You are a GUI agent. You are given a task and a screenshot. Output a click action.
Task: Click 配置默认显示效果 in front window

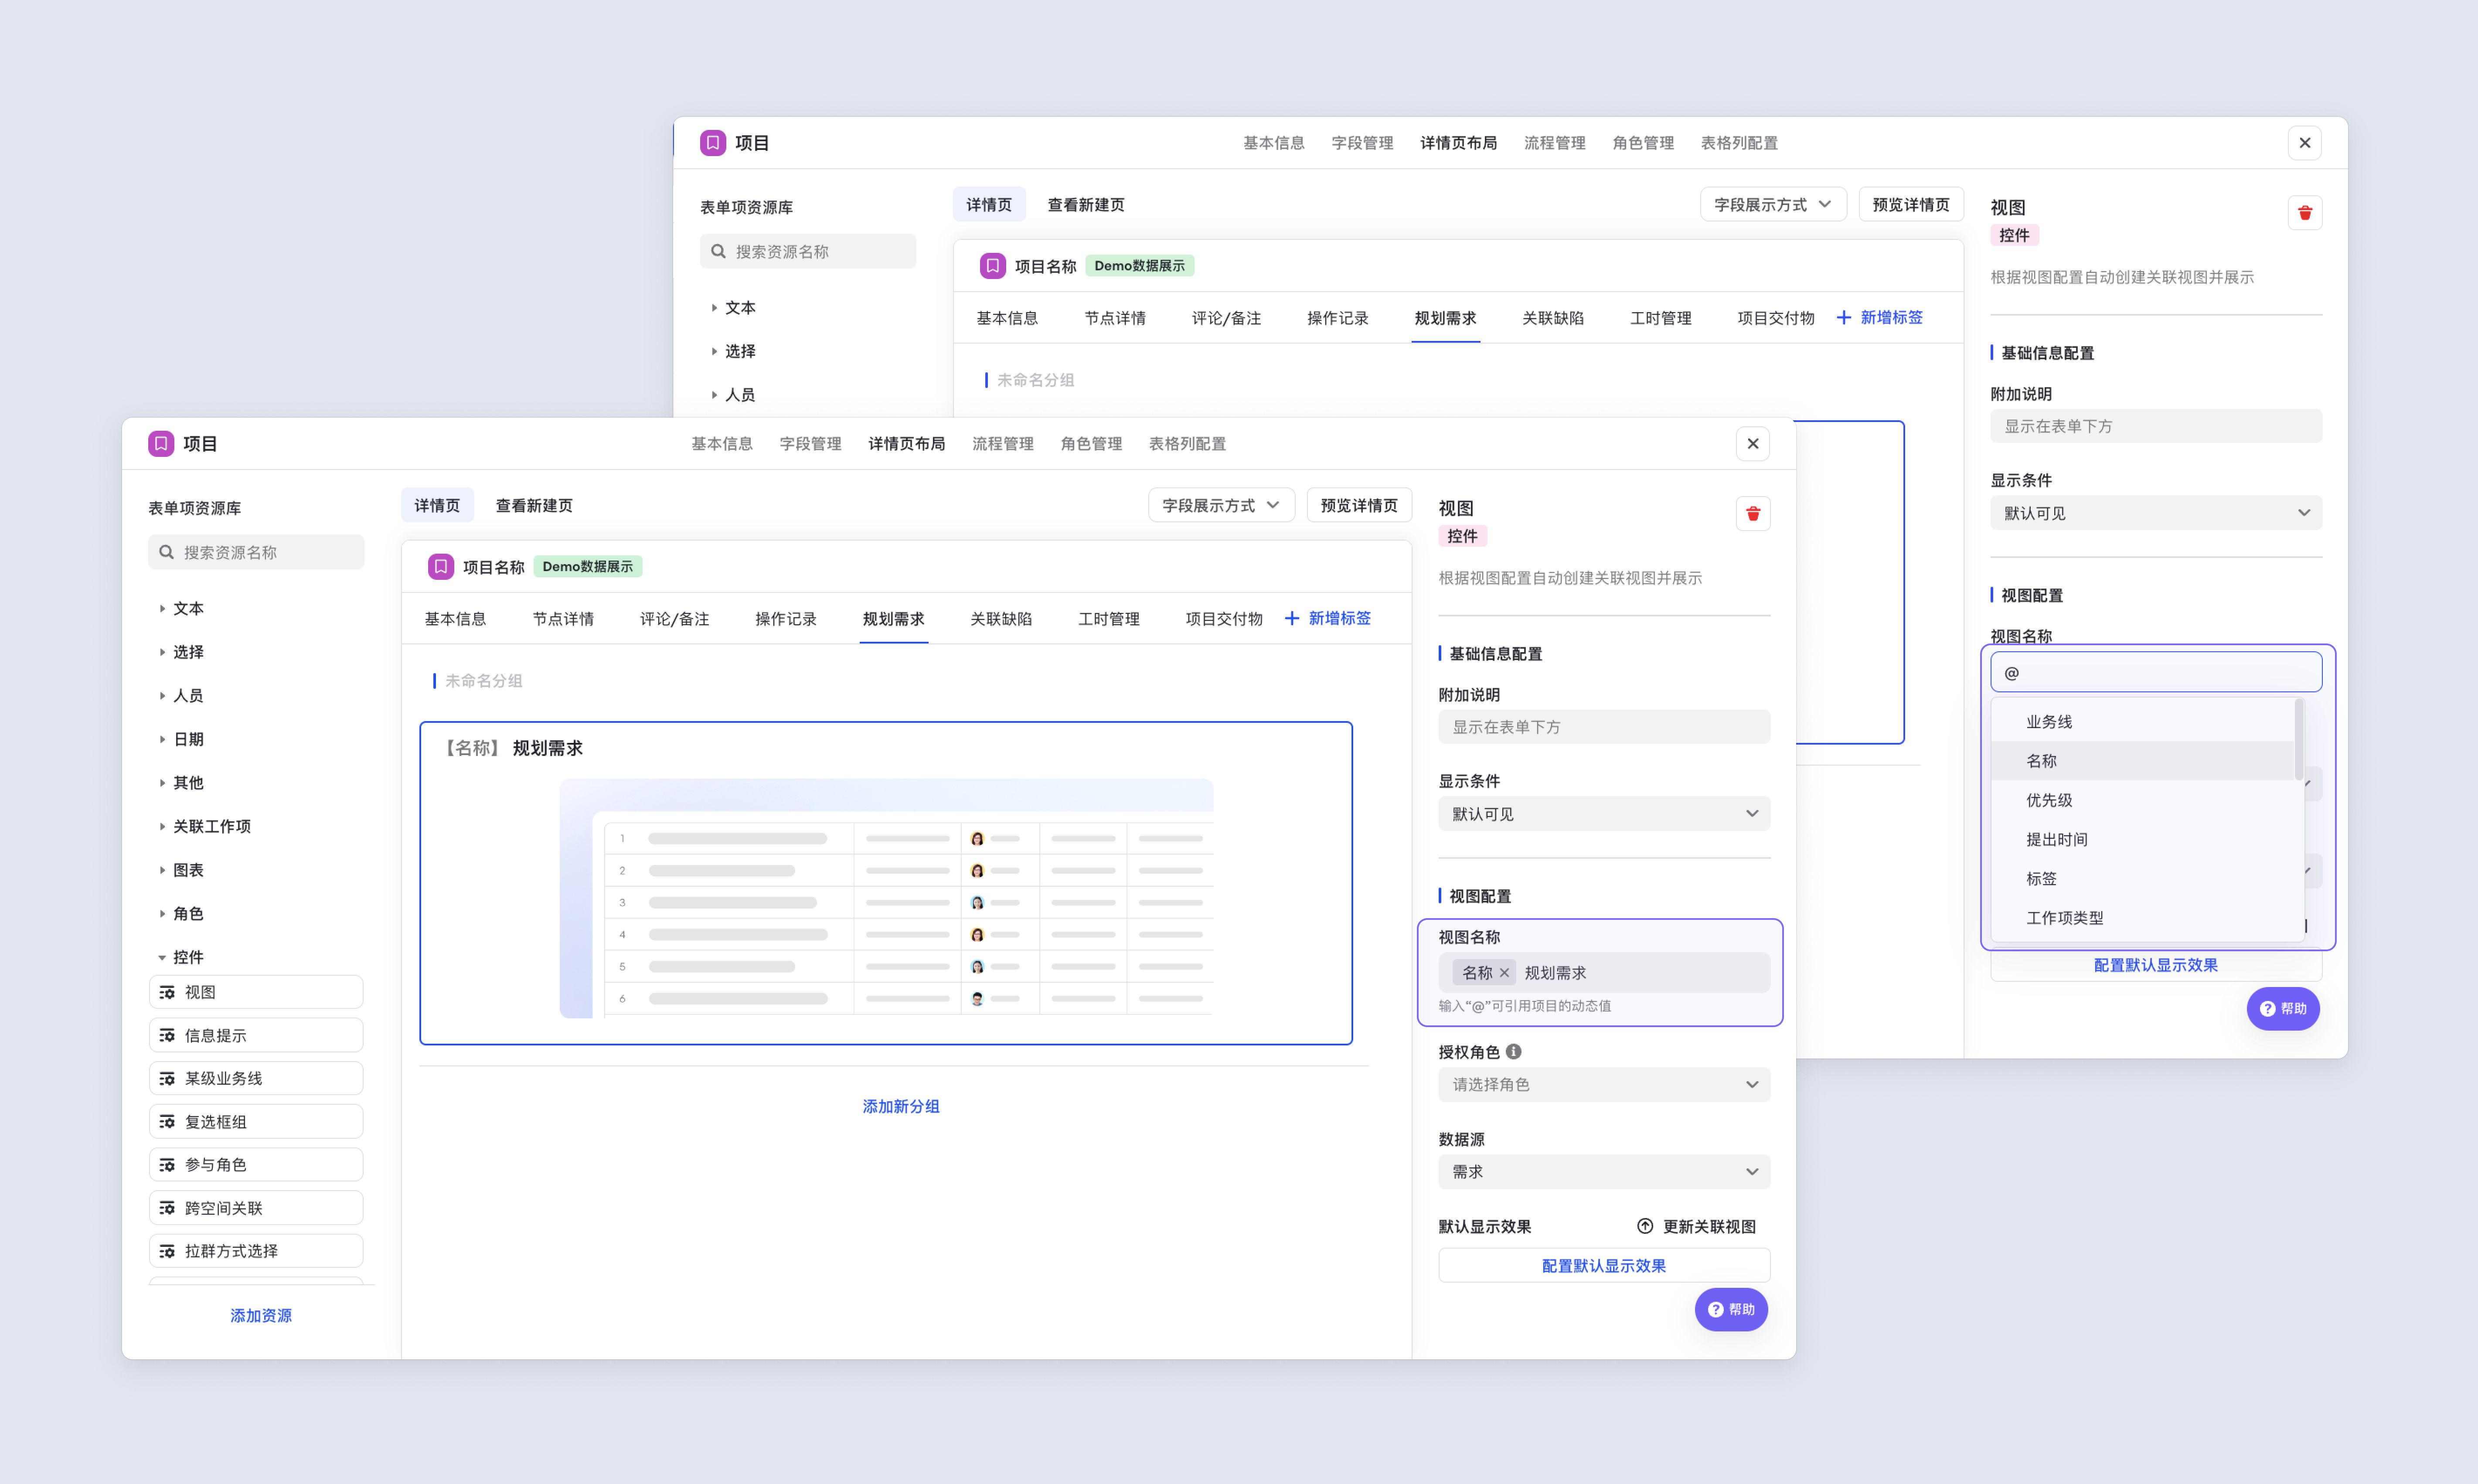(x=1603, y=1265)
